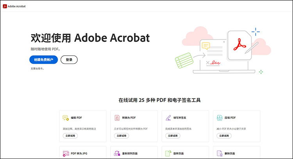Open the 填写并签名 card title
Viewport: 293px width, 159px height.
180,118
